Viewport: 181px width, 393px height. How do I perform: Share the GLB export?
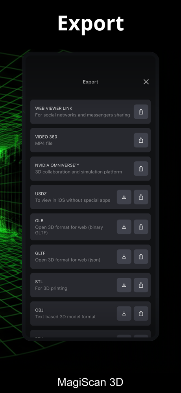(141, 227)
